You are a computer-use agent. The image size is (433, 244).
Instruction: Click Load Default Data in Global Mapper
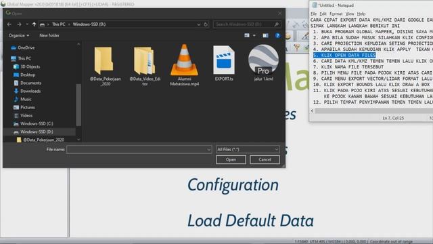(x=250, y=221)
